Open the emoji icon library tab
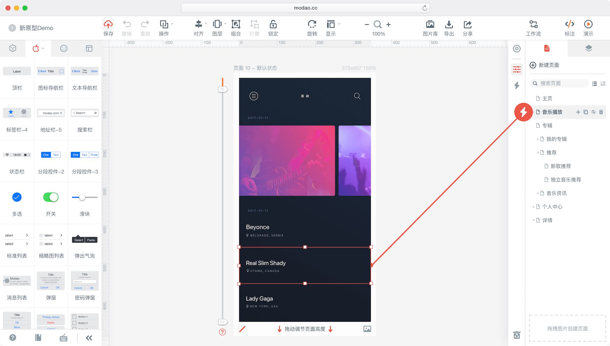The image size is (610, 346). click(64, 48)
